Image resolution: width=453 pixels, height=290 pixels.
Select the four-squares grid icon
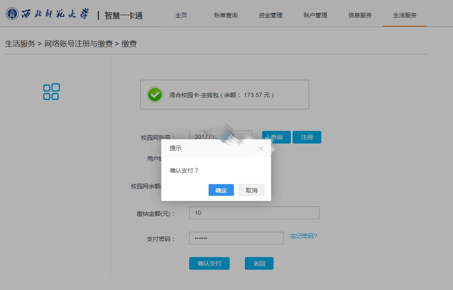[51, 92]
